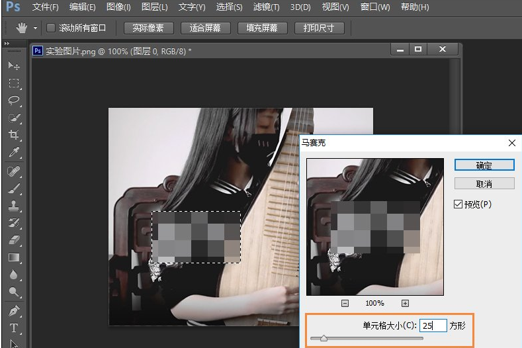Cancel mosaic with 取消 button
The width and height of the screenshot is (522, 348).
(484, 183)
